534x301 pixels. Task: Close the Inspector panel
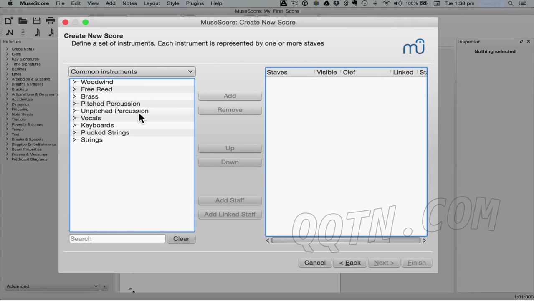click(x=528, y=42)
